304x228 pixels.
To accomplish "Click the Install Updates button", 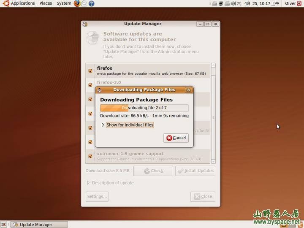I will 195,171.
